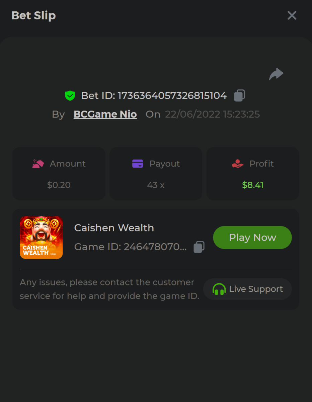The height and width of the screenshot is (402, 312).
Task: Click the purple Payout card icon
Action: click(x=138, y=164)
